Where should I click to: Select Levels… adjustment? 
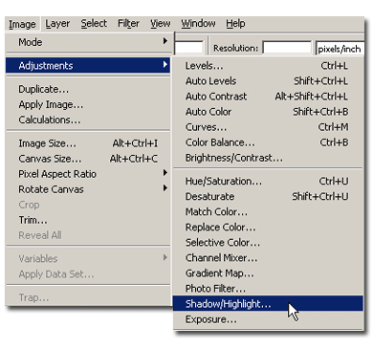pos(268,66)
